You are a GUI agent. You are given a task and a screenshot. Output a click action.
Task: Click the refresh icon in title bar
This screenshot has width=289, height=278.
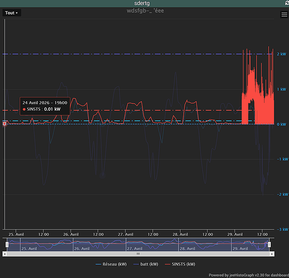point(287,3)
